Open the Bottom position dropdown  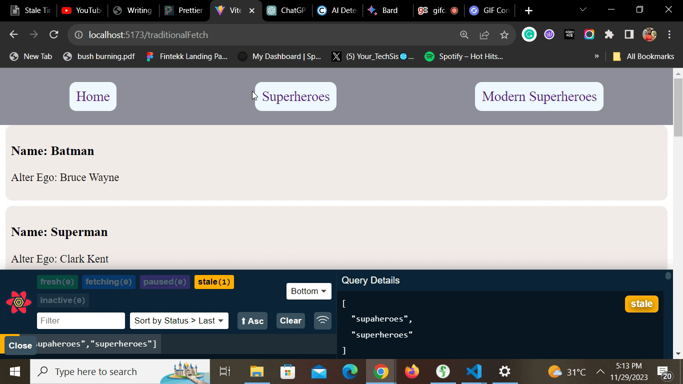[x=308, y=291]
